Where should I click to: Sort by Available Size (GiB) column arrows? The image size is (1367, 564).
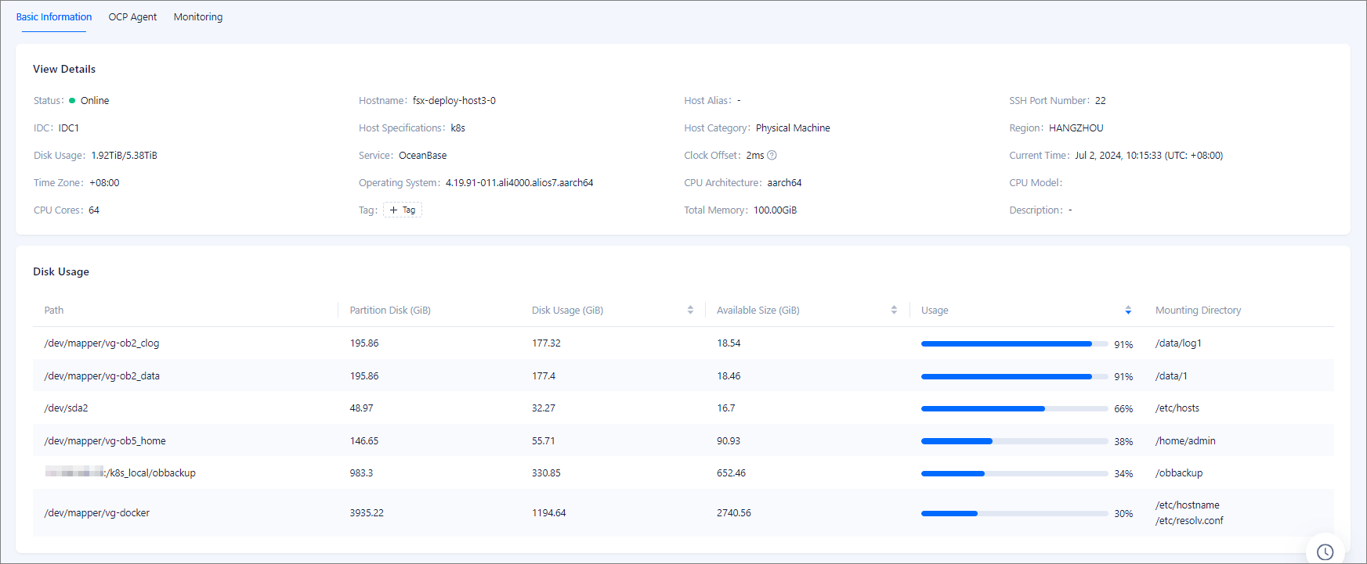click(894, 311)
